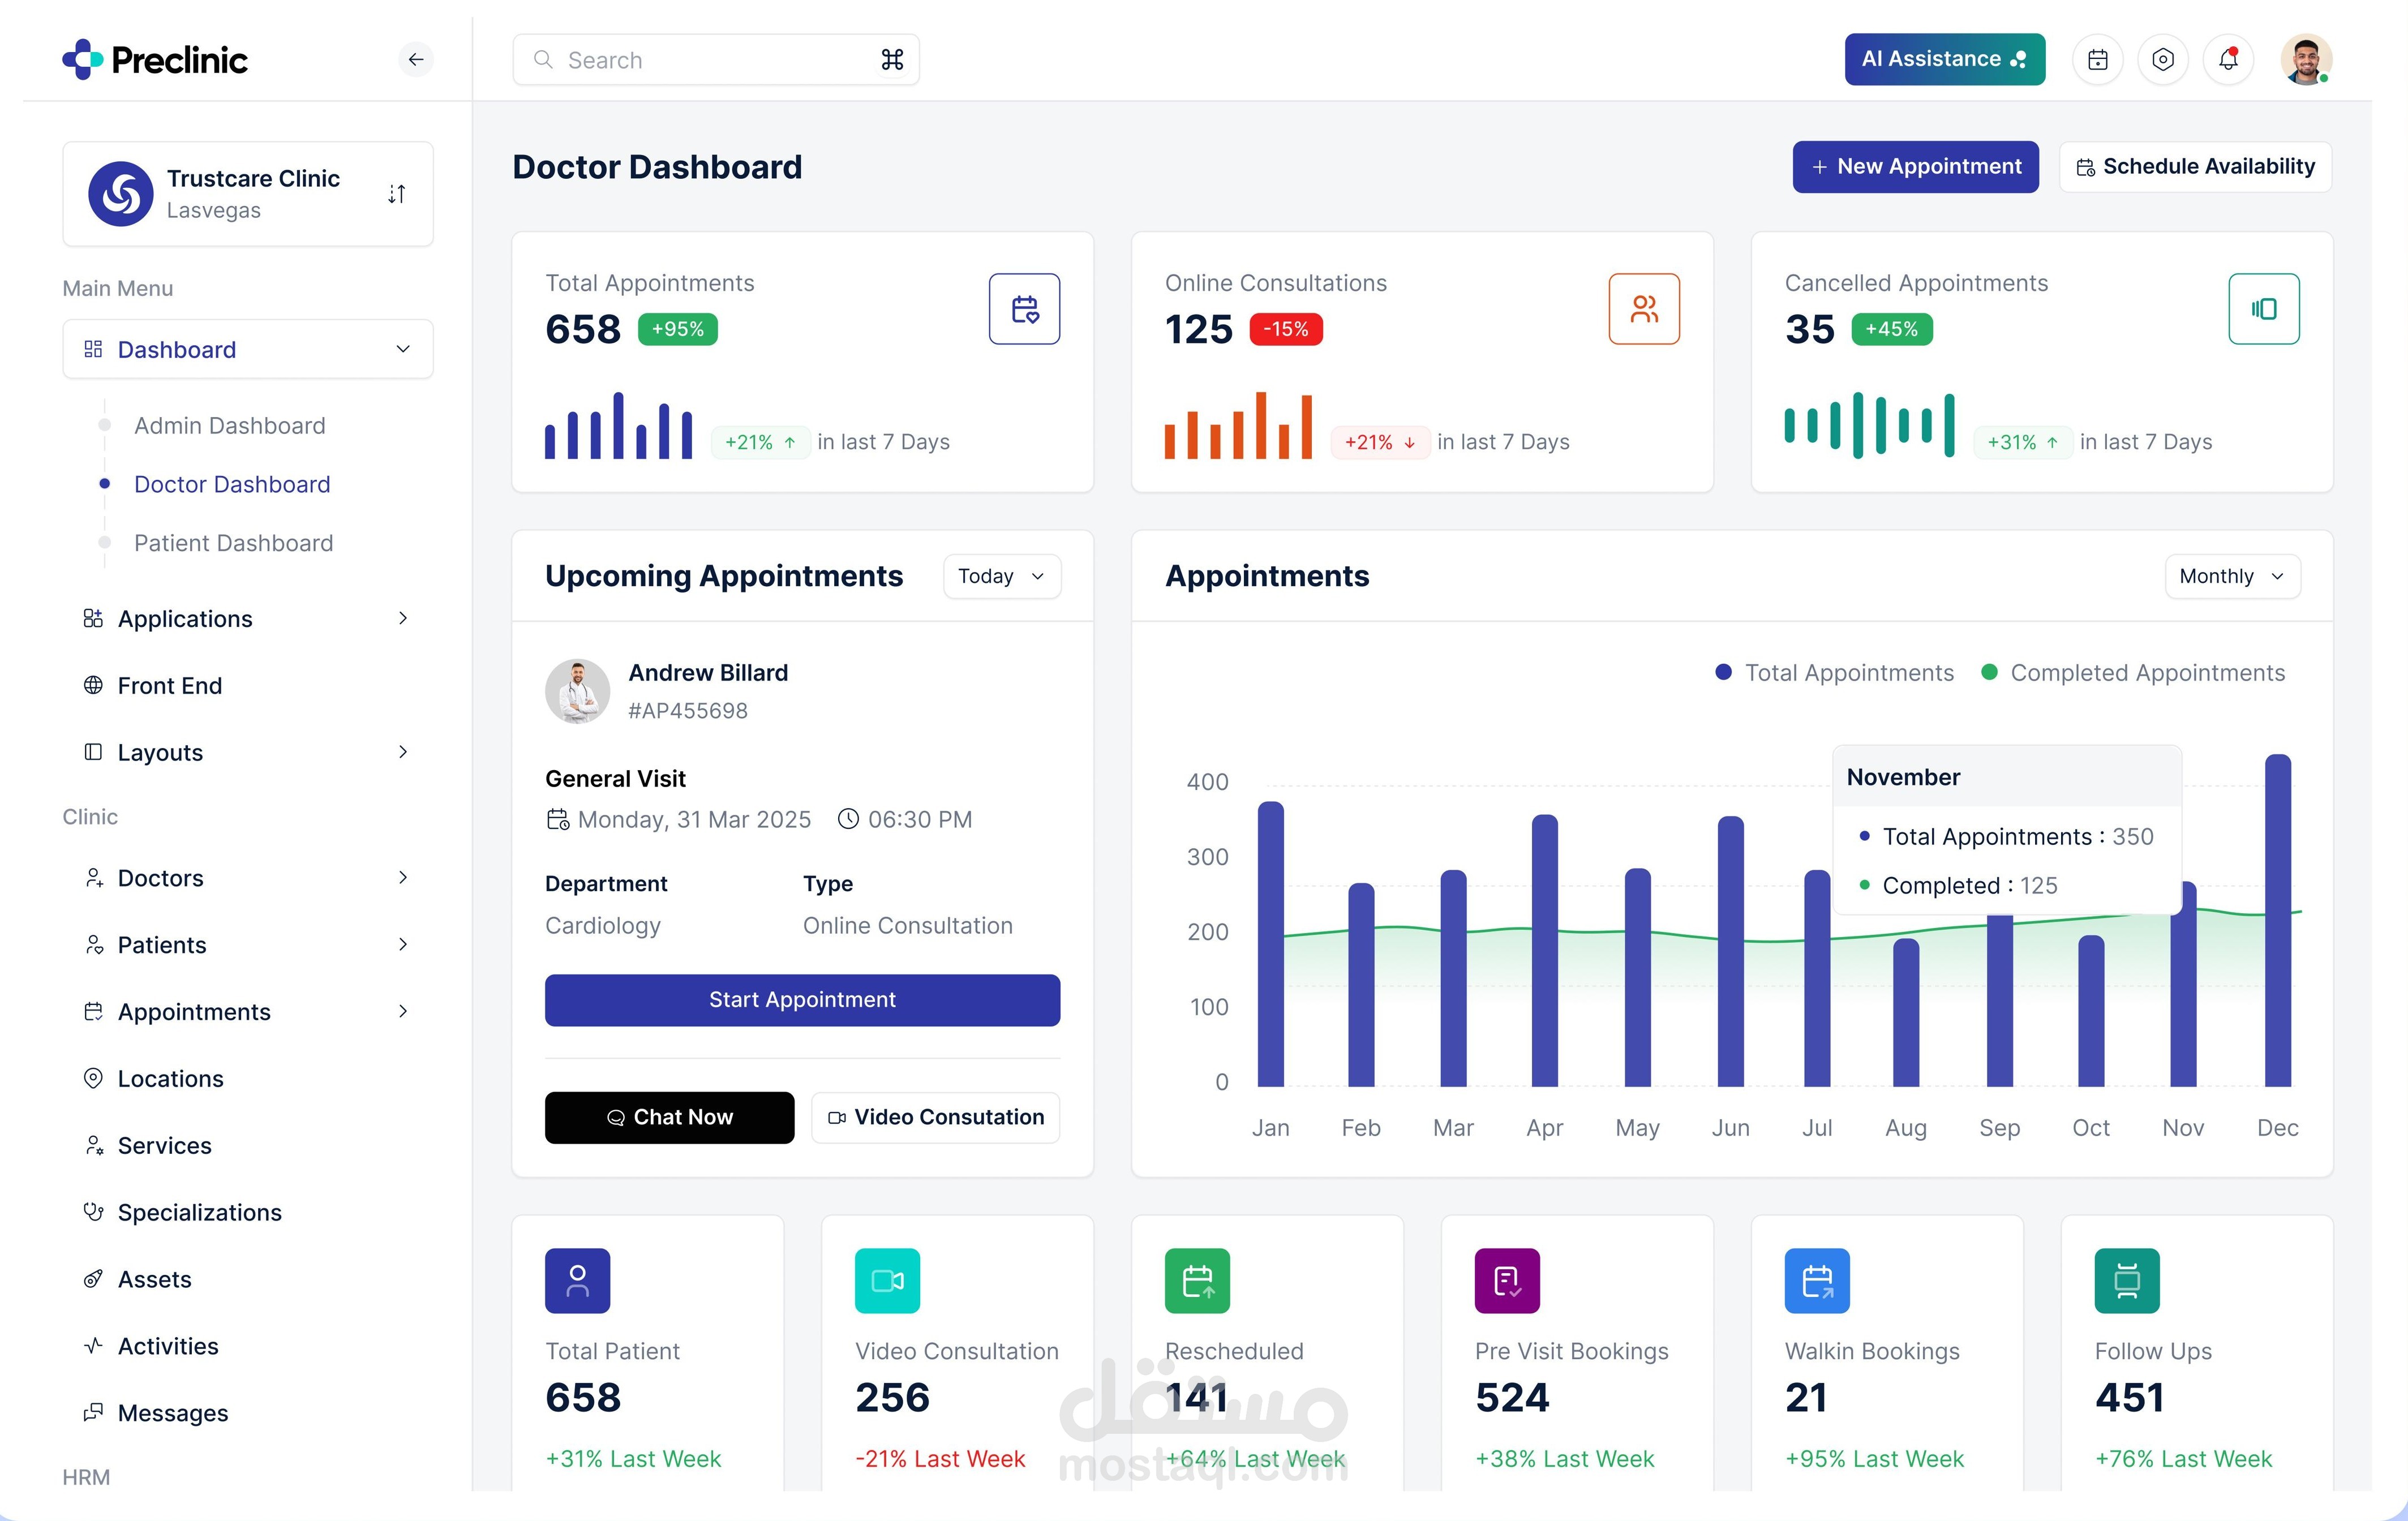
Task: Switch clinic using Trustcare sort arrows
Action: (x=397, y=194)
